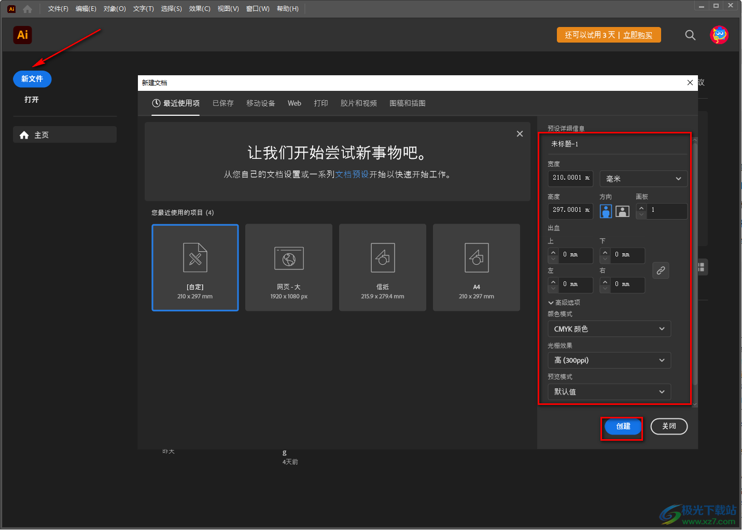Screen dimensions: 742x530
Task: Open the 效果(C) menu
Action: coord(200,9)
